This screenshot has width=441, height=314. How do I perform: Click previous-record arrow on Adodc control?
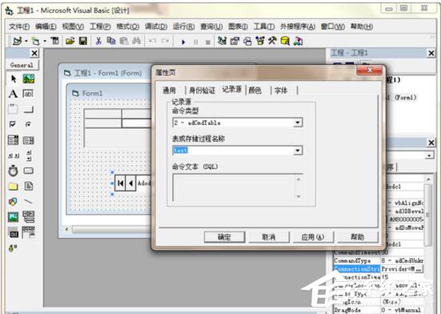point(130,183)
